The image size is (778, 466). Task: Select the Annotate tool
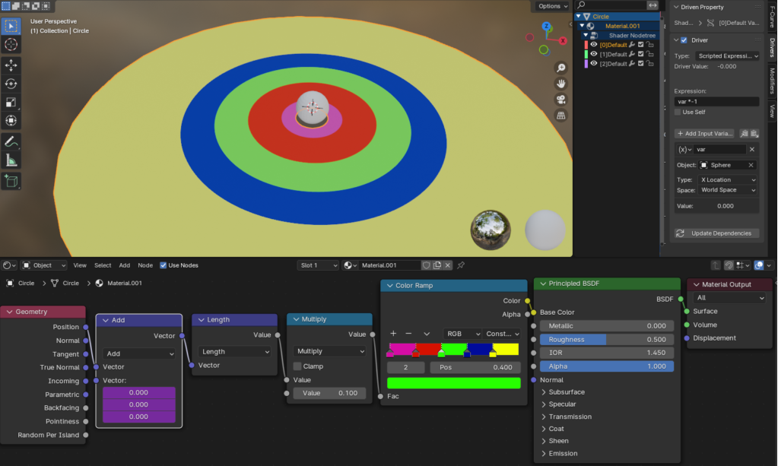coord(11,142)
